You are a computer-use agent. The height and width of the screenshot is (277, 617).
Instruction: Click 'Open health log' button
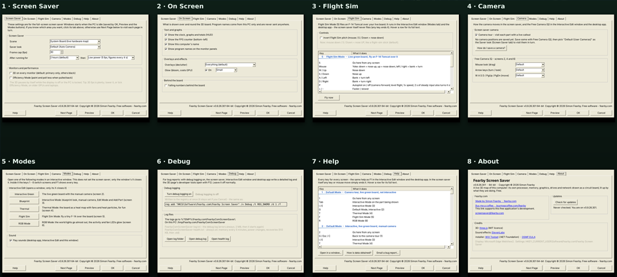pos(220,239)
